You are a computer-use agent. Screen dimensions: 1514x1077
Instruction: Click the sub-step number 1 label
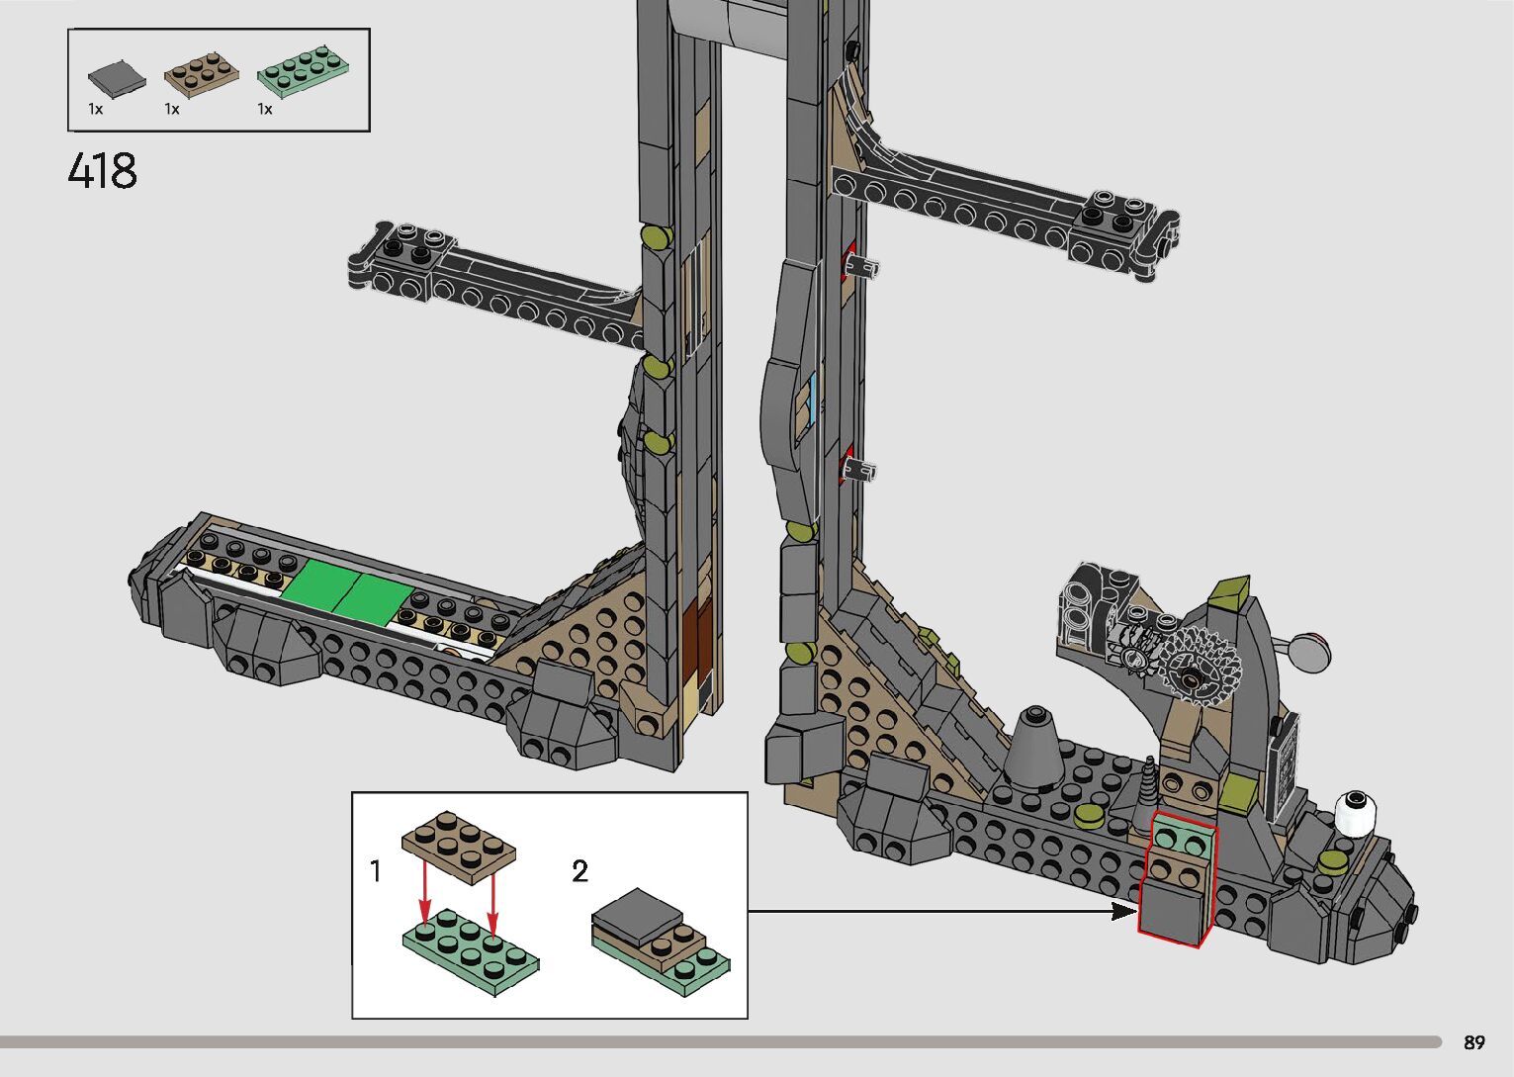(x=375, y=871)
